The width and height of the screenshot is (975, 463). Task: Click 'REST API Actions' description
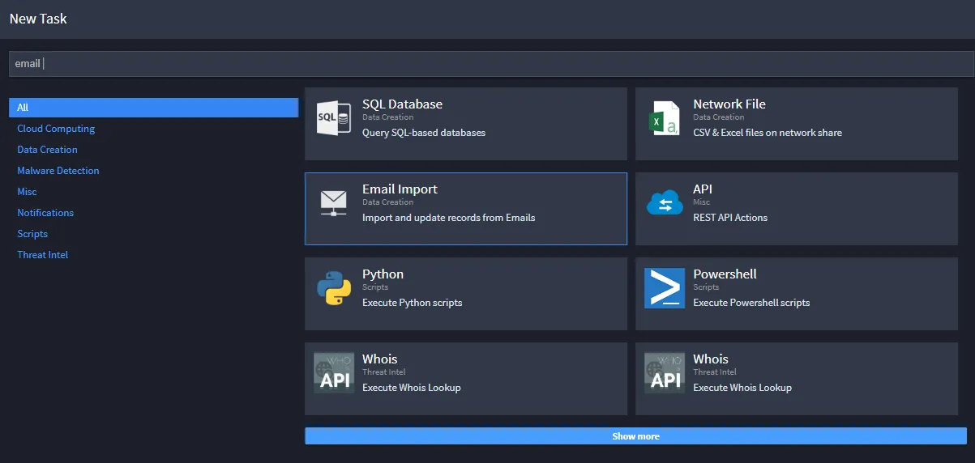(x=730, y=218)
